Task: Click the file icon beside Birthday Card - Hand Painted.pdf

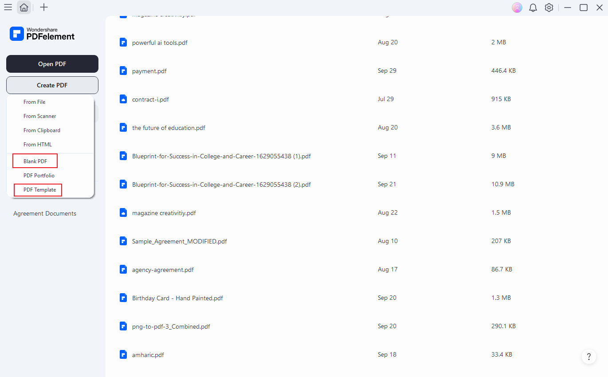Action: (123, 298)
